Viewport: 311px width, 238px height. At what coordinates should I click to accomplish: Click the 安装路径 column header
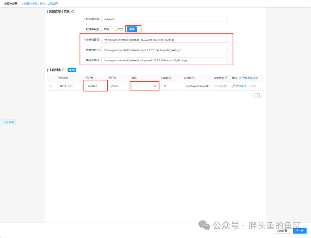pyautogui.click(x=189, y=78)
